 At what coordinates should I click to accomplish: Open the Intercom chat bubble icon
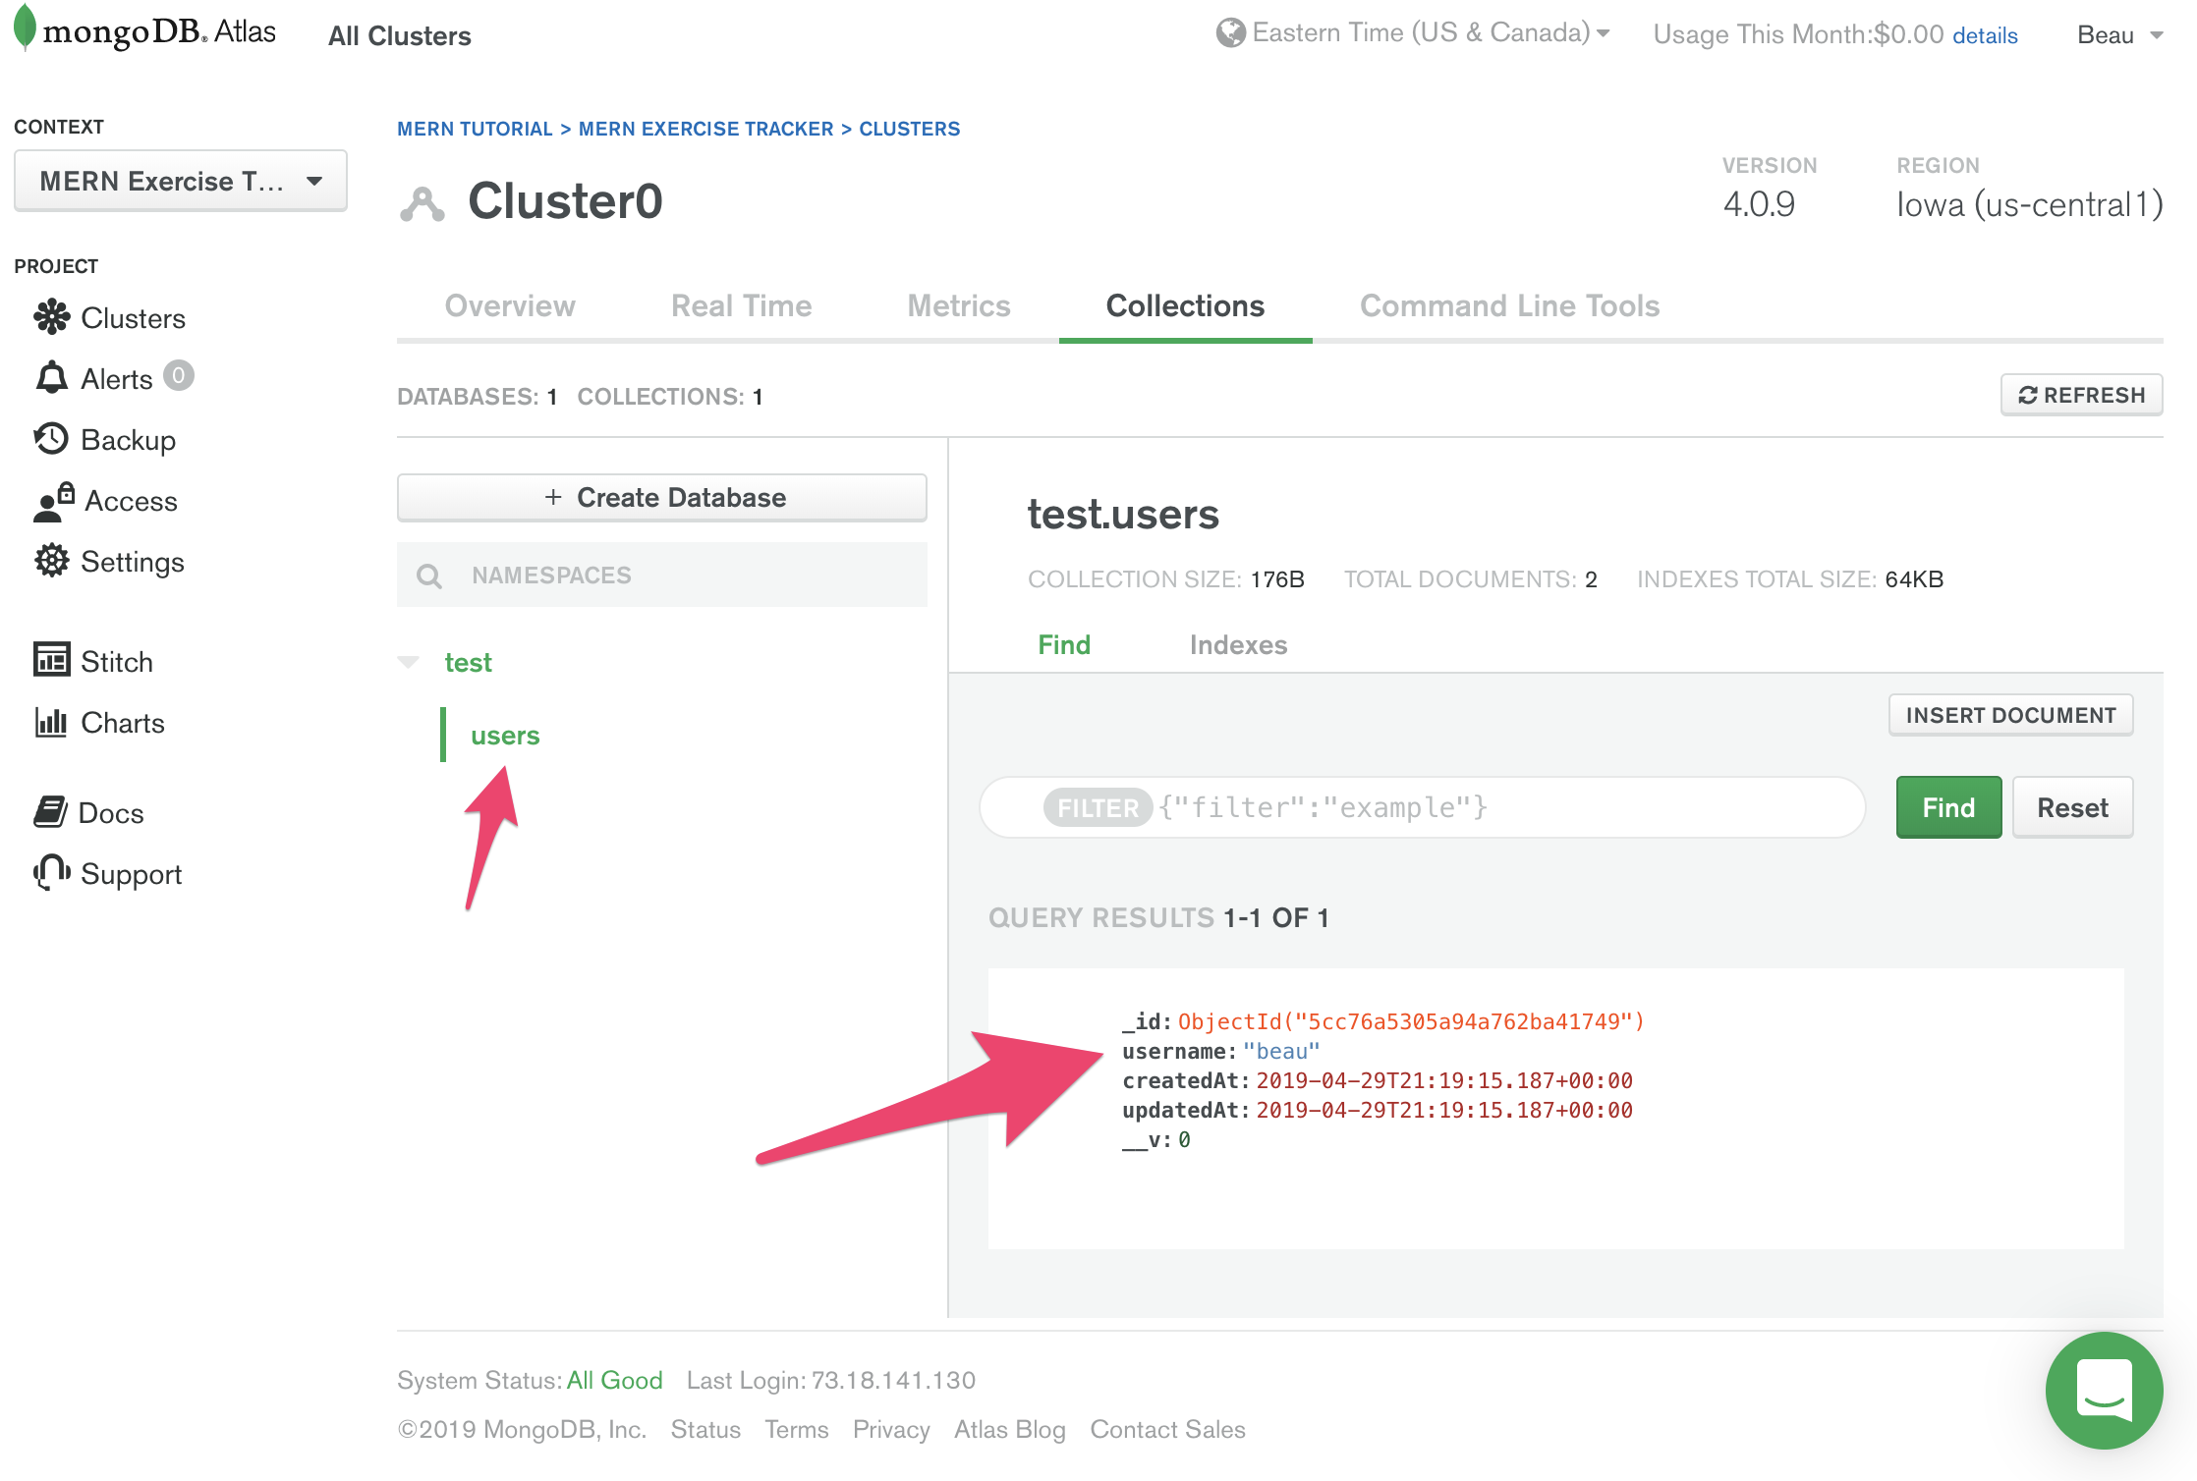2104,1390
